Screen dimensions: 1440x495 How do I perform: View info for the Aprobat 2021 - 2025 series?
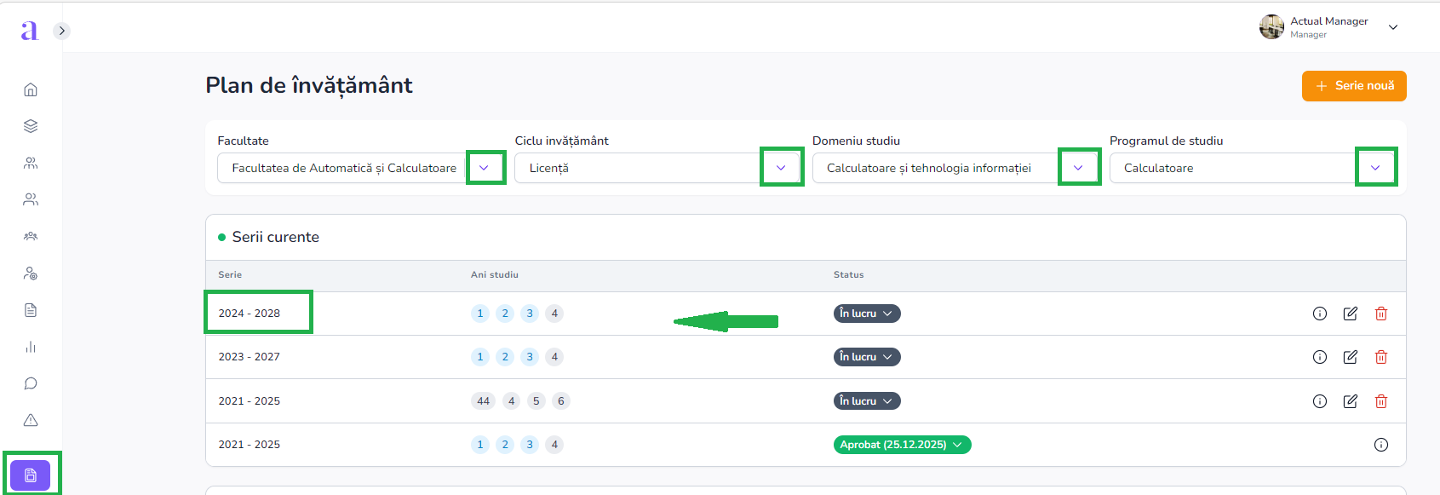pos(1380,445)
